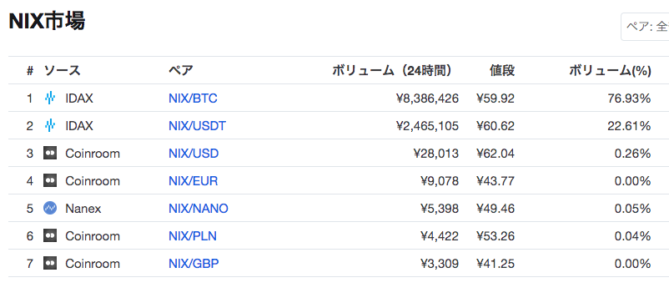Sort by ボリューム（24時間） column header
This screenshot has height=303, width=669.
(x=392, y=70)
